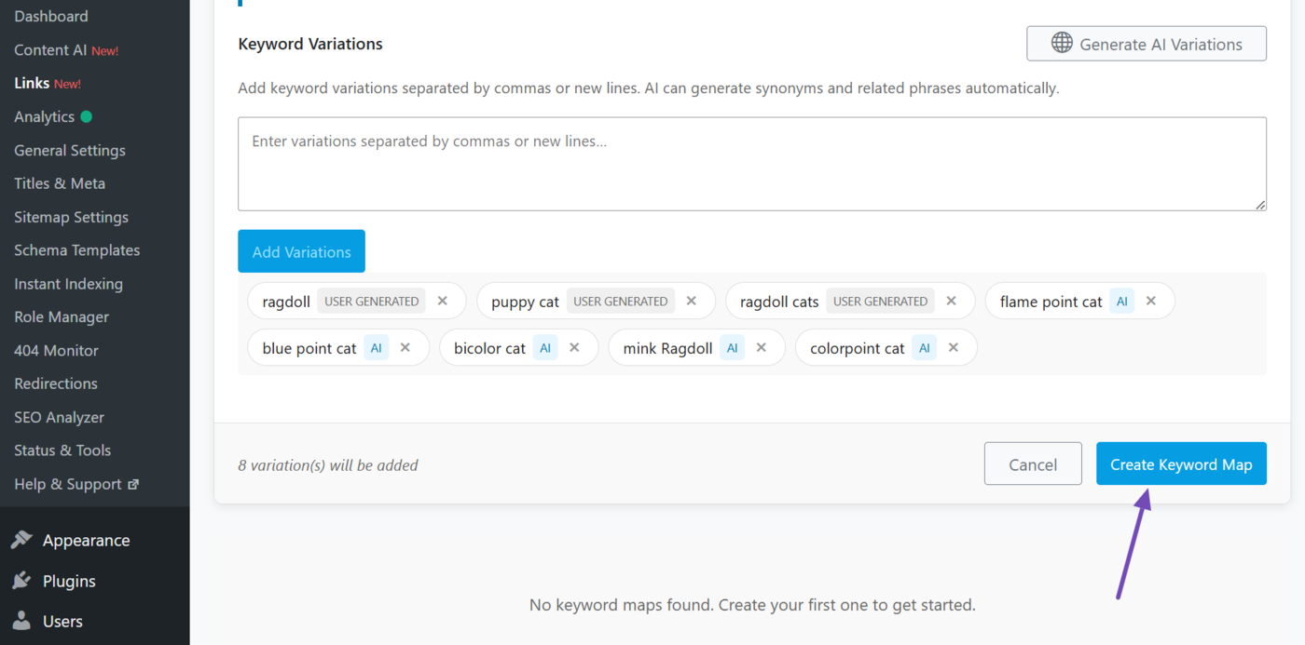Open Users via its people icon

pos(21,621)
